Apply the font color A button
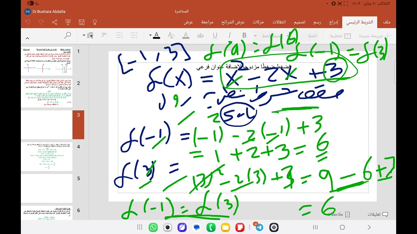The height and width of the screenshot is (234, 417). tap(157, 35)
